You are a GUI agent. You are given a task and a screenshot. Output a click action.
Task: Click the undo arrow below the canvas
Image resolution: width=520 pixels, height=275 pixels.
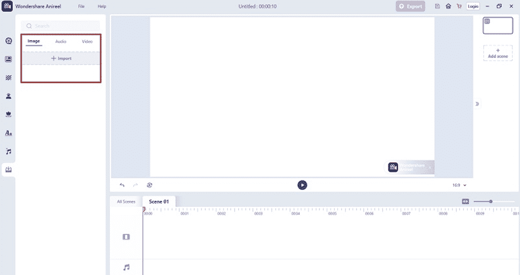[x=122, y=185]
